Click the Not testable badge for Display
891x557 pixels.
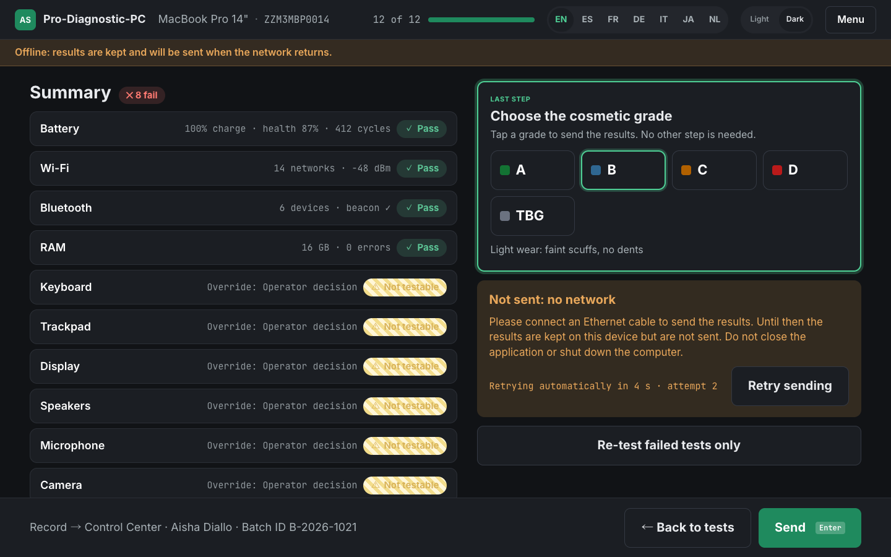pyautogui.click(x=405, y=366)
